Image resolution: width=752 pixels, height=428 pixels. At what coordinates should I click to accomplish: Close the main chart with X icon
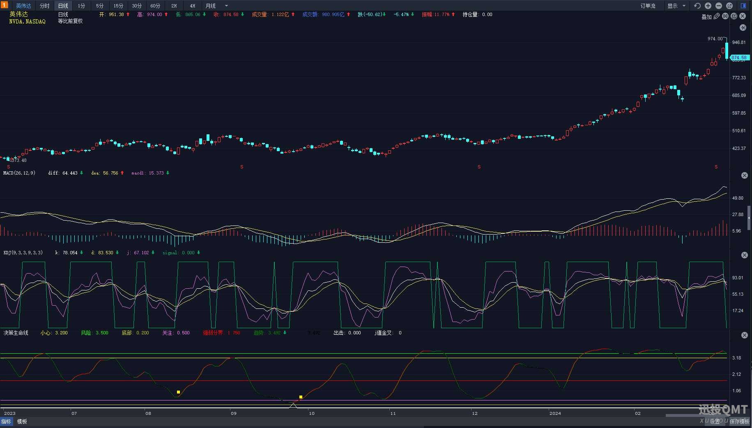pyautogui.click(x=743, y=16)
